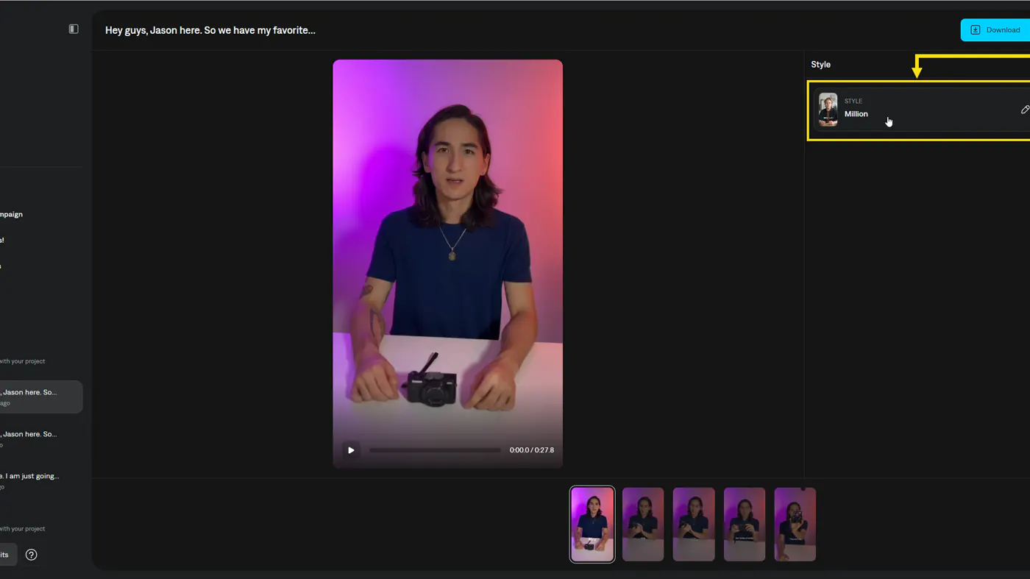1030x579 pixels.
Task: Open the Million style card
Action: [x=922, y=110]
